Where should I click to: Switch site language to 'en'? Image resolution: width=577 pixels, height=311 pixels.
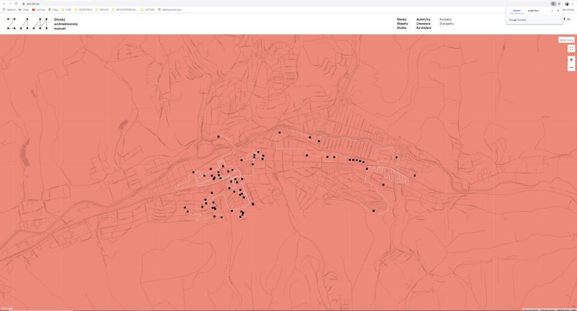tap(569, 19)
